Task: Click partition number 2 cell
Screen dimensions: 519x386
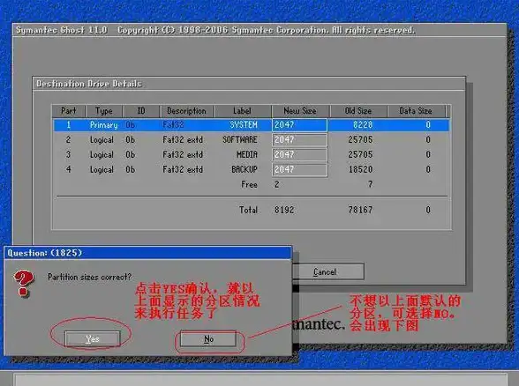Action: click(x=68, y=140)
